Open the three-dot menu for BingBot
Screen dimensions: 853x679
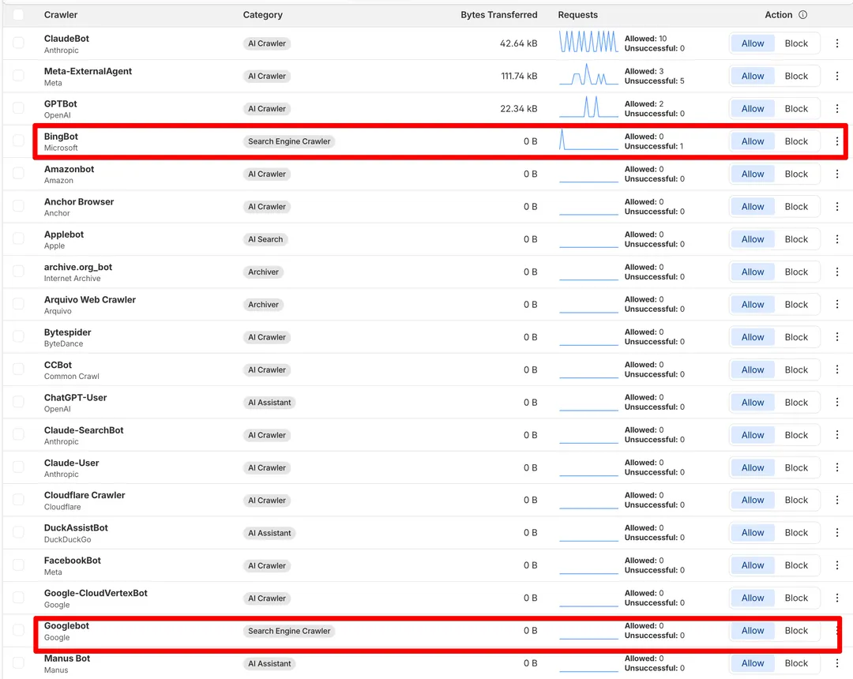[x=836, y=141]
